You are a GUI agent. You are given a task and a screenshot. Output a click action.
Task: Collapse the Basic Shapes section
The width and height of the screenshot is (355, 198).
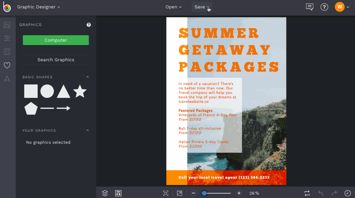pyautogui.click(x=88, y=77)
